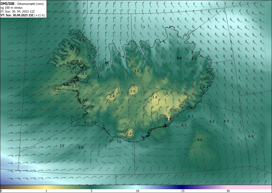
Task: Click the 6.1 value on the east coast
Action: point(206,87)
